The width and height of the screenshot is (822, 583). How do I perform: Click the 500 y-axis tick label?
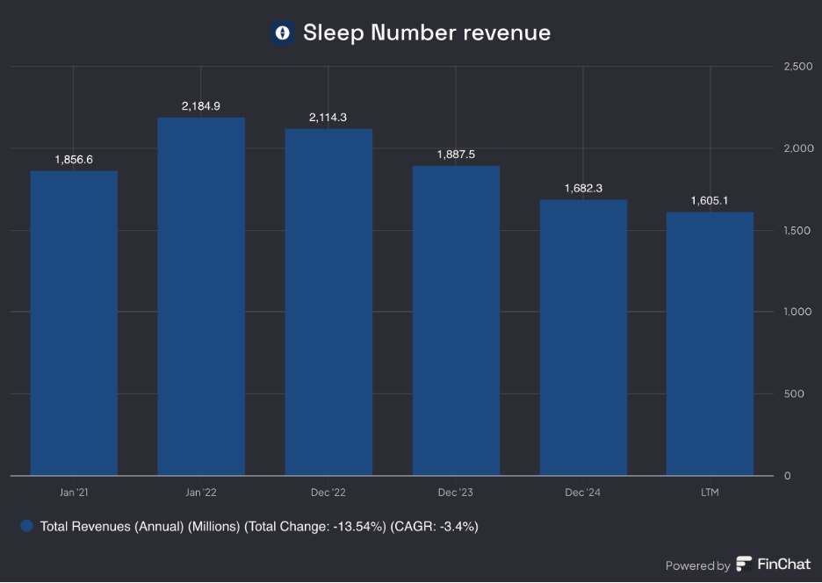794,394
